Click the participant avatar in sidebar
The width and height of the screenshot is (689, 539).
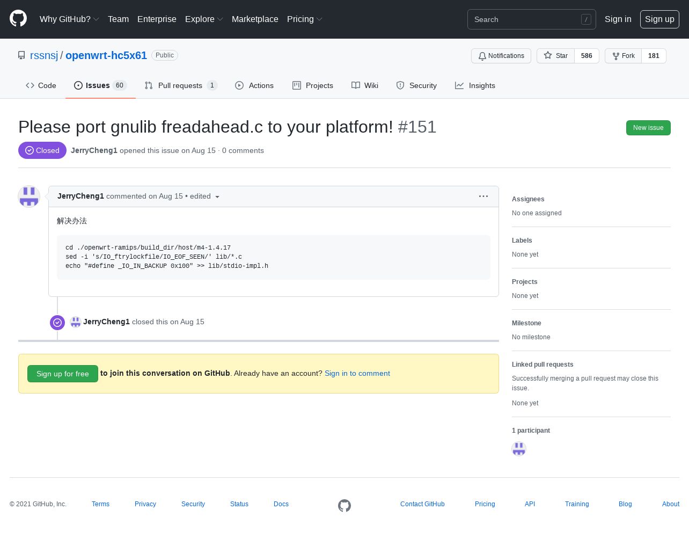click(519, 448)
